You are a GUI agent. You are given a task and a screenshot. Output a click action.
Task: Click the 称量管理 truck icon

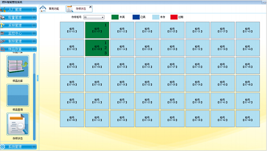tap(3, 17)
